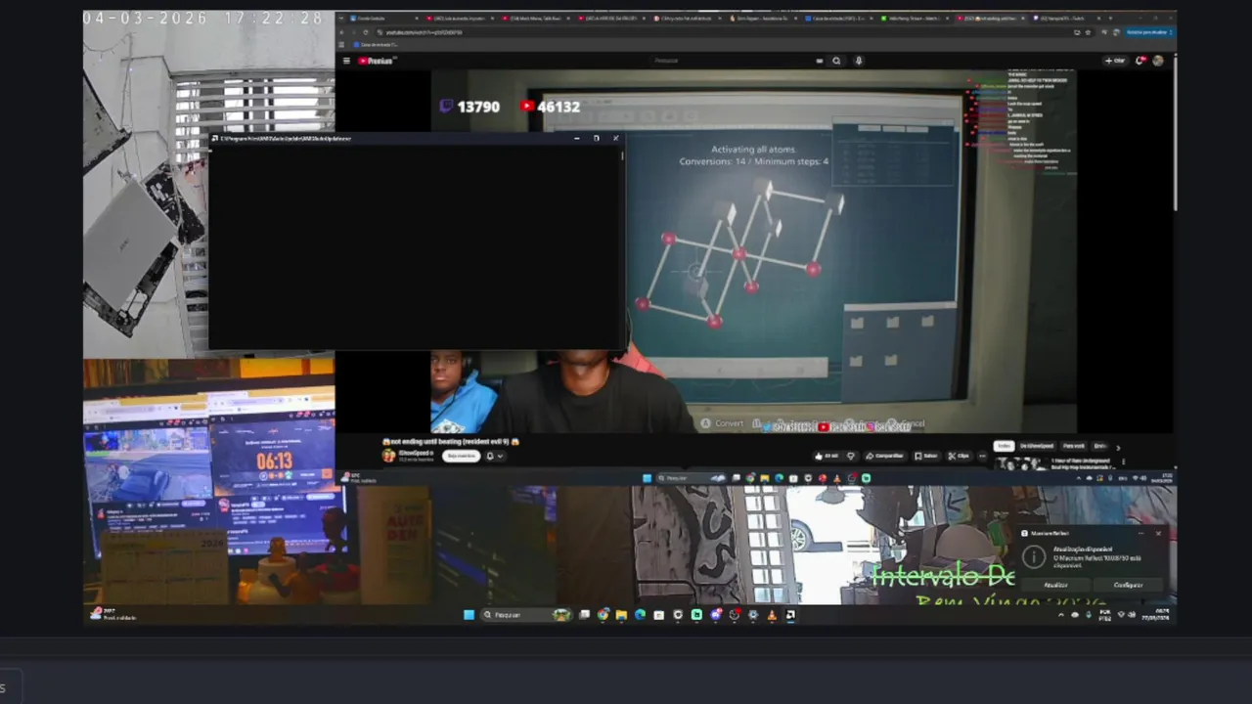Click the YouTube Criar button

coord(1115,61)
